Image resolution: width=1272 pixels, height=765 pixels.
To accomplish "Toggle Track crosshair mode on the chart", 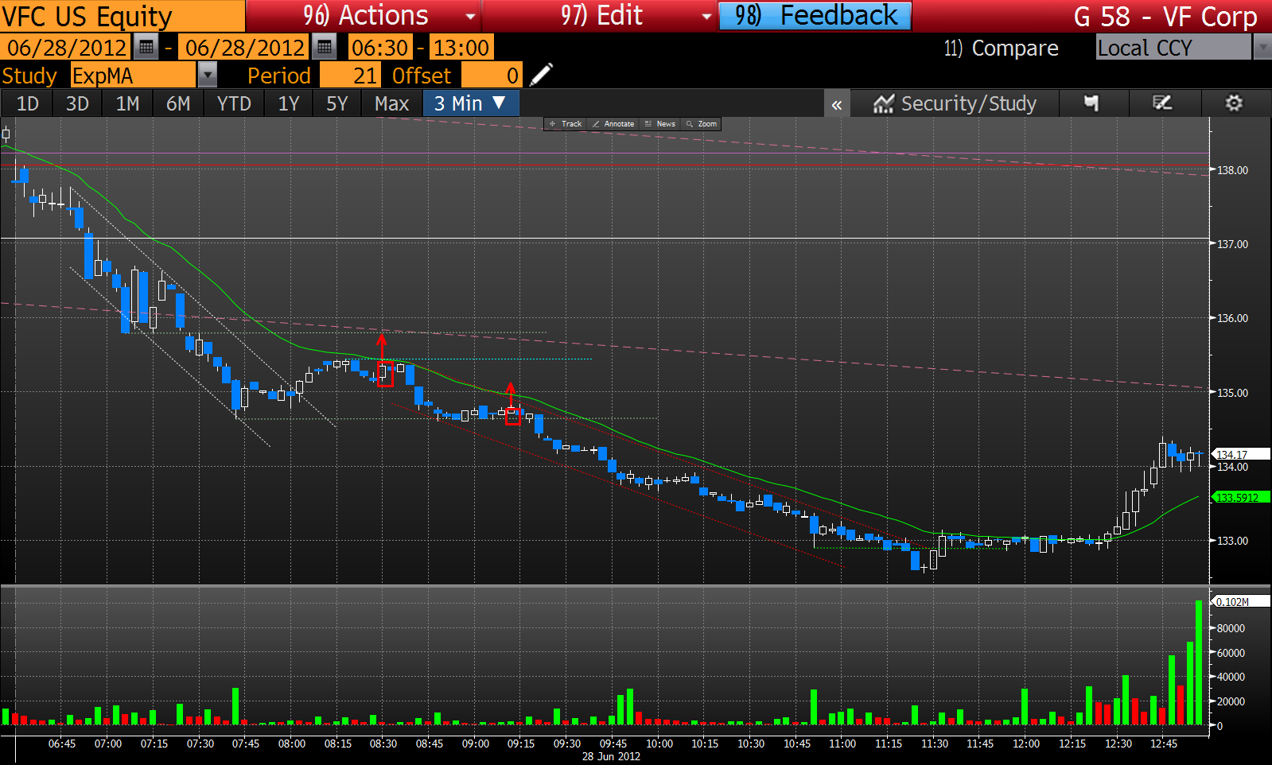I will pyautogui.click(x=566, y=124).
